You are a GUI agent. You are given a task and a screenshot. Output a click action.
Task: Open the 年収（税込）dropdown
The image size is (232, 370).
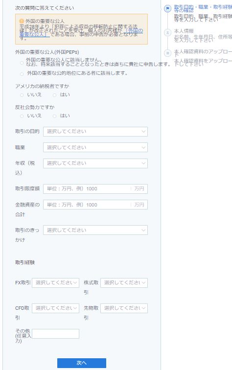coord(95,163)
